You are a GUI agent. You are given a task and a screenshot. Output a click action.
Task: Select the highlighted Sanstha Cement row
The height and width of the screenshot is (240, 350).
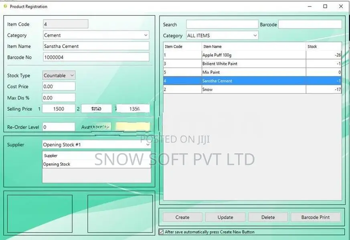coord(252,81)
